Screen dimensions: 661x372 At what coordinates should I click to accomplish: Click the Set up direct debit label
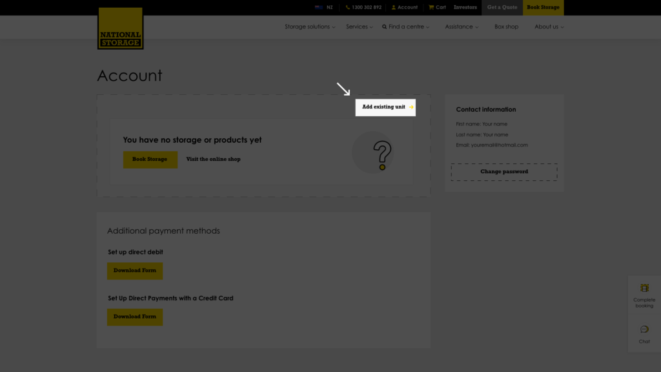pos(136,252)
